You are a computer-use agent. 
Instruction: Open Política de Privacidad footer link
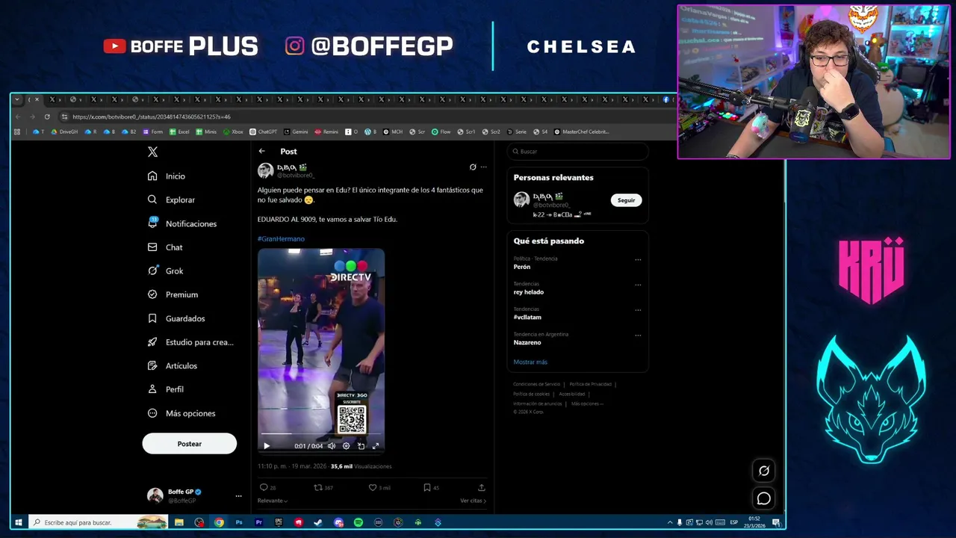pos(590,384)
